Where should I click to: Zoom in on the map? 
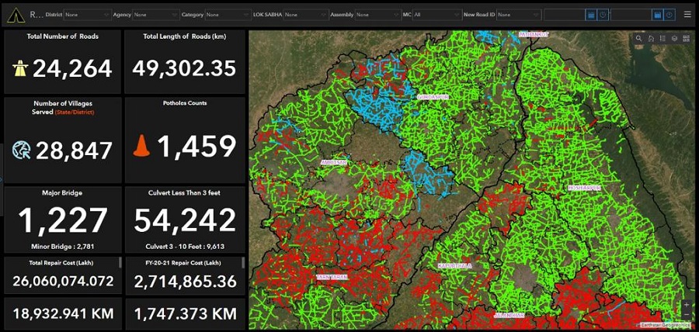coord(686,306)
